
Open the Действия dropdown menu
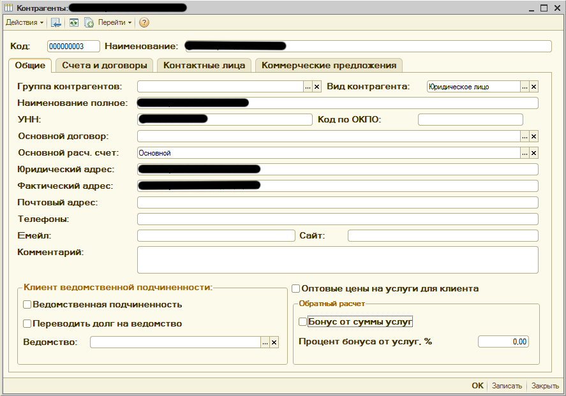click(24, 22)
